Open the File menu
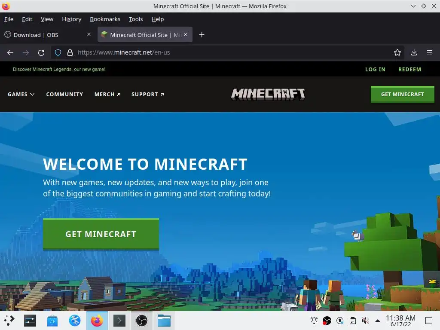Viewport: 440px width, 330px height. pos(9,19)
